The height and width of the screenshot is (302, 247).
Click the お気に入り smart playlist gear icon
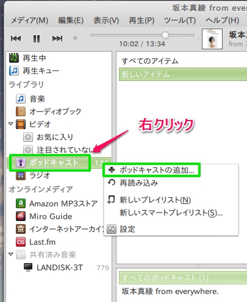pyautogui.click(x=28, y=137)
